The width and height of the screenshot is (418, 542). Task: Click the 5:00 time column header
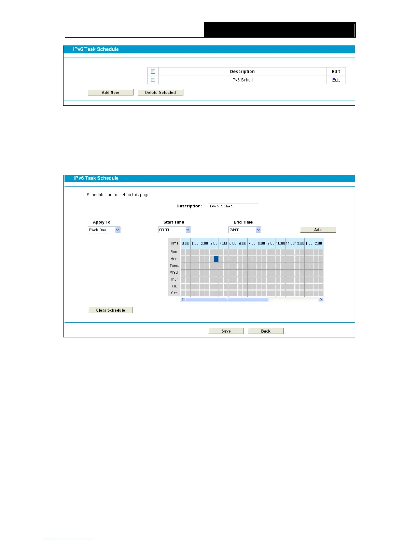tap(233, 243)
